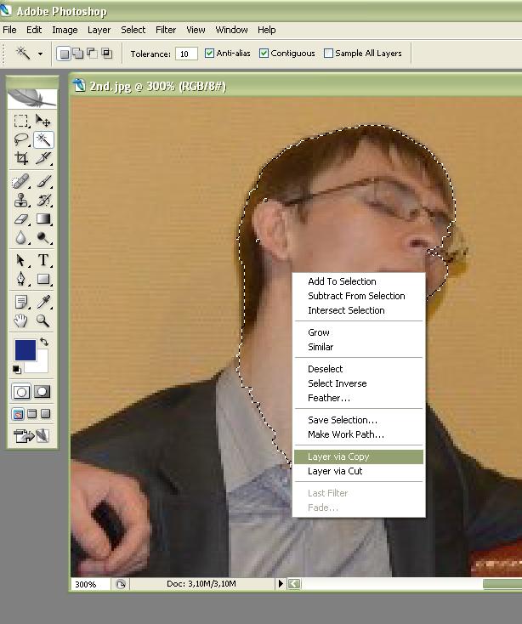Choose Save Selection… in context menu
The image size is (522, 624).
tap(359, 420)
